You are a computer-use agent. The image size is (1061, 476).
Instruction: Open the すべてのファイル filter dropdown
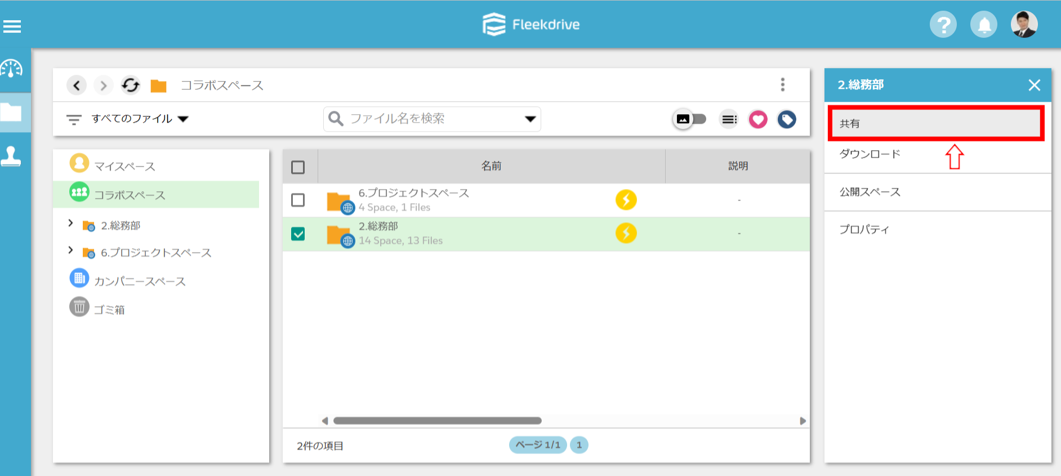140,119
